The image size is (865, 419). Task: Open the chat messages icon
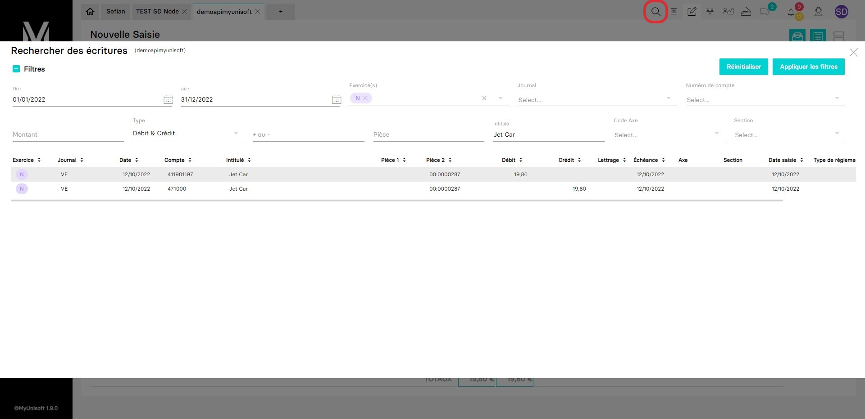(x=764, y=12)
